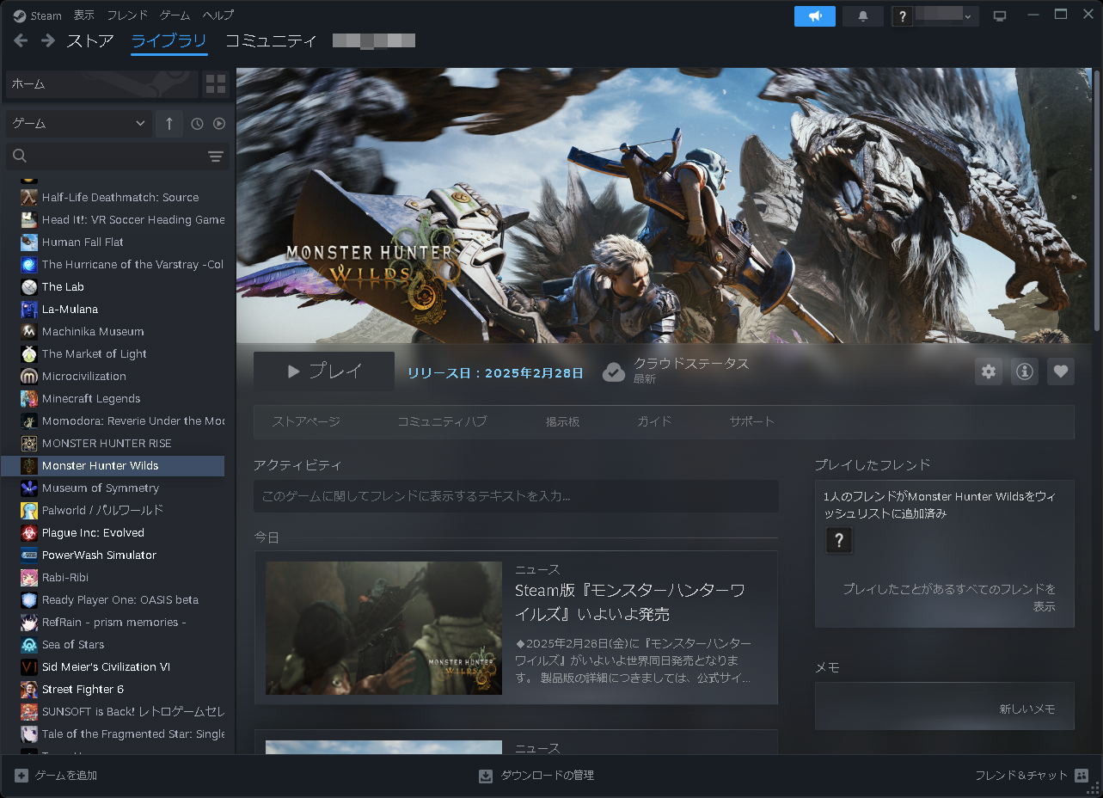This screenshot has width=1103, height=798.
Task: Enter Steam Big Picture mode via monitor icon
Action: click(x=999, y=15)
